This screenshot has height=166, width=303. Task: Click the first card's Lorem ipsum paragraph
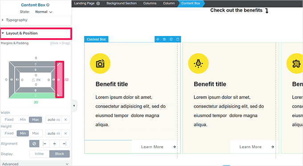tap(131, 111)
